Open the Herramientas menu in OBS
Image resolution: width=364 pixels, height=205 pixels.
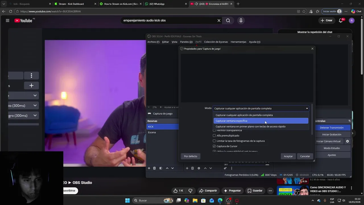click(238, 42)
